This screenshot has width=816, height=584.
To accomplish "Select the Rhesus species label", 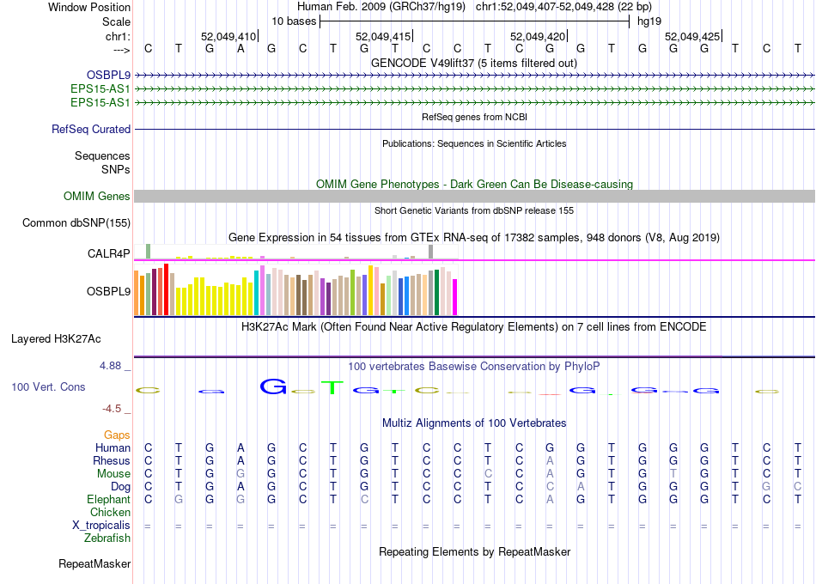I will [x=112, y=460].
